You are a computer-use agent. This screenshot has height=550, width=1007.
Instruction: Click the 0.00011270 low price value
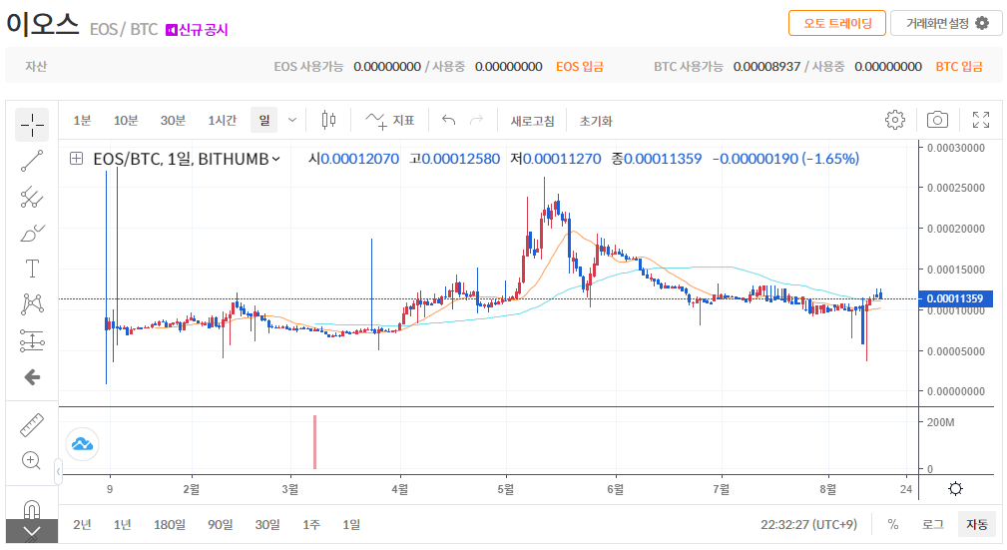(x=562, y=159)
